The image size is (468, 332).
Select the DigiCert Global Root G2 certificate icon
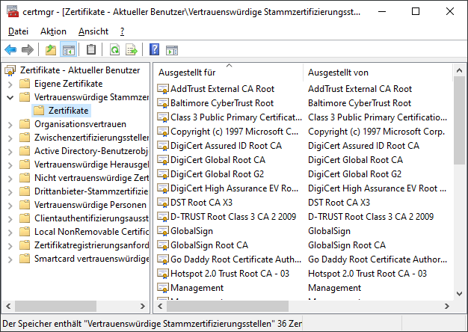point(163,174)
